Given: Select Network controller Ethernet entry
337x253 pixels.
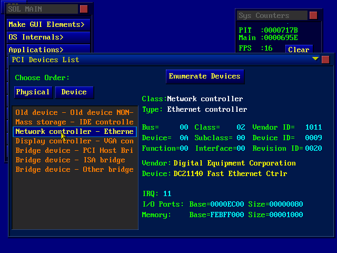Looking at the screenshot, I should point(74,131).
